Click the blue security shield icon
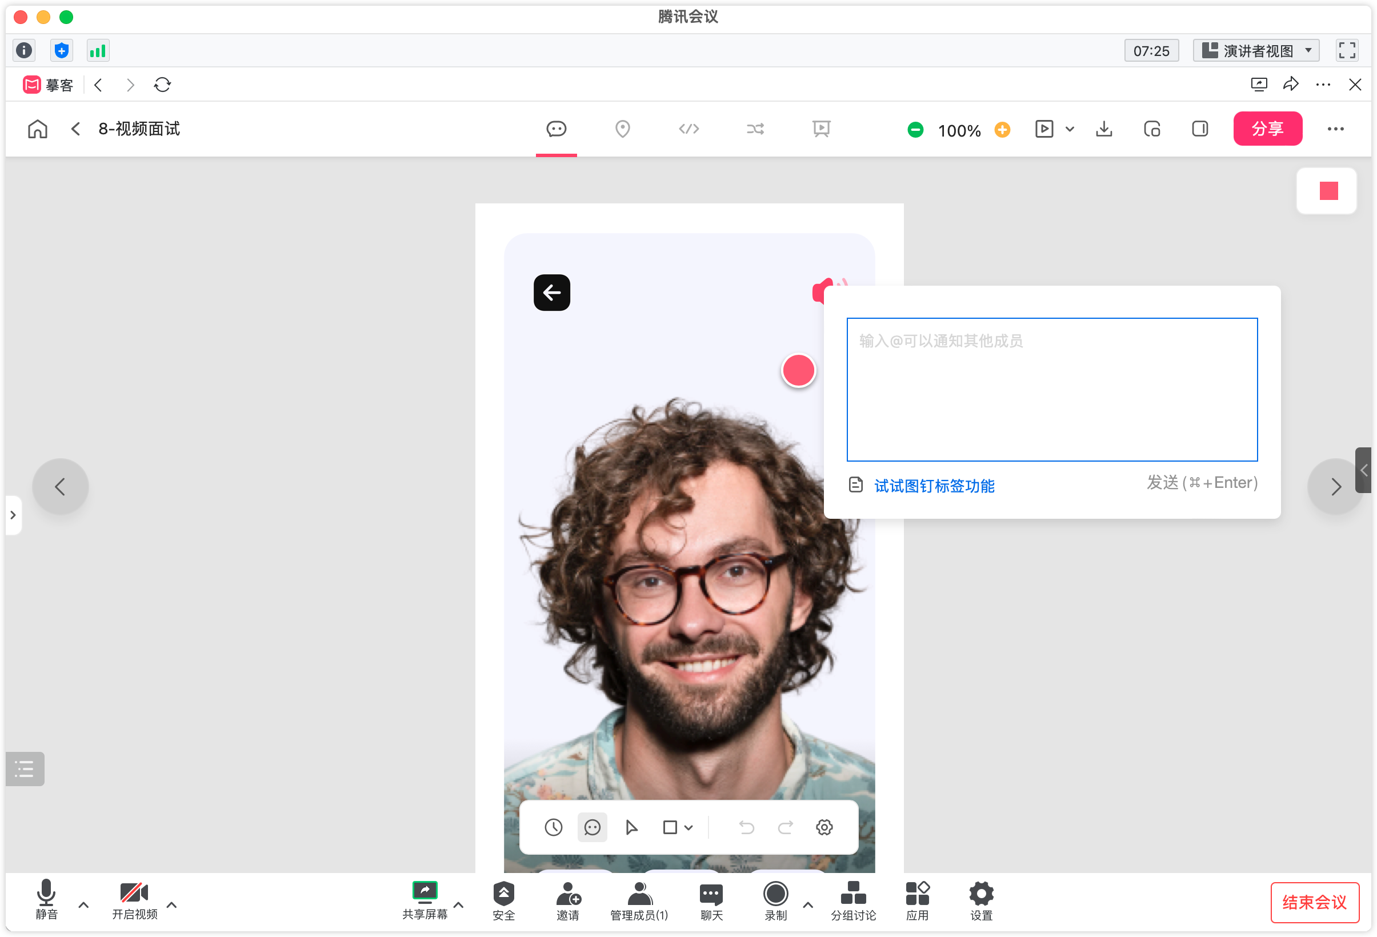Image resolution: width=1377 pixels, height=937 pixels. point(62,50)
